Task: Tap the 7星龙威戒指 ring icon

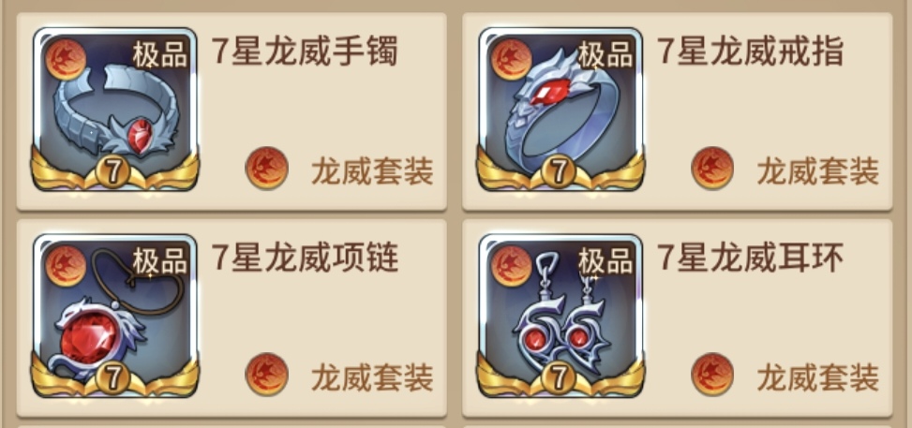Action: click(x=561, y=110)
